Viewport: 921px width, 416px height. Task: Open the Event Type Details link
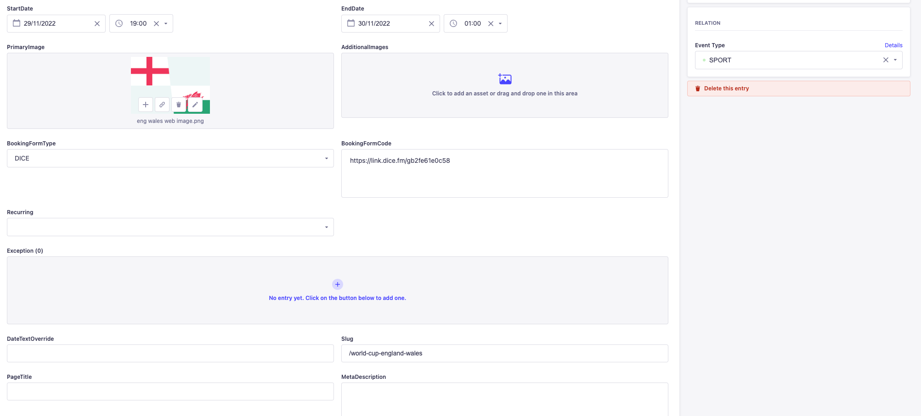click(x=893, y=45)
